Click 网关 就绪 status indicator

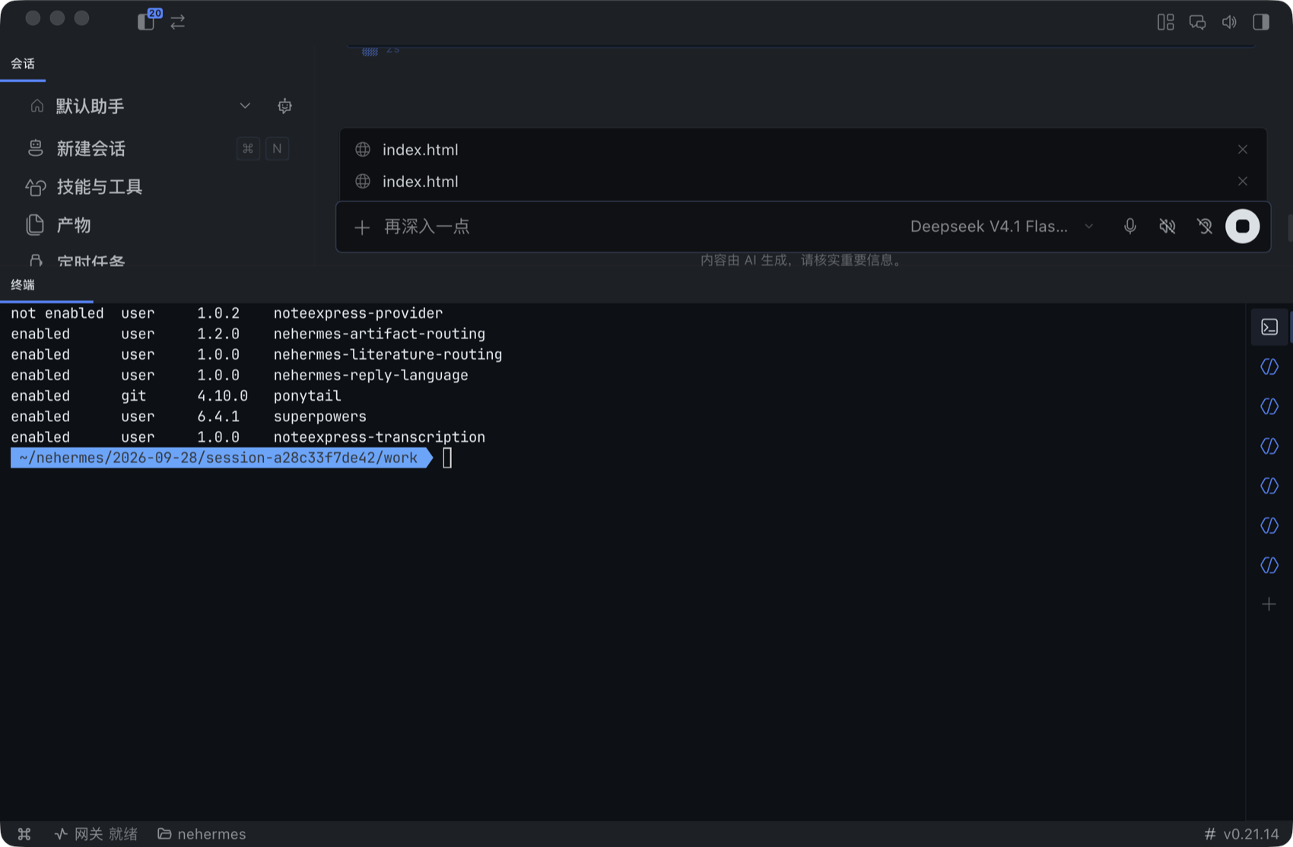point(96,834)
